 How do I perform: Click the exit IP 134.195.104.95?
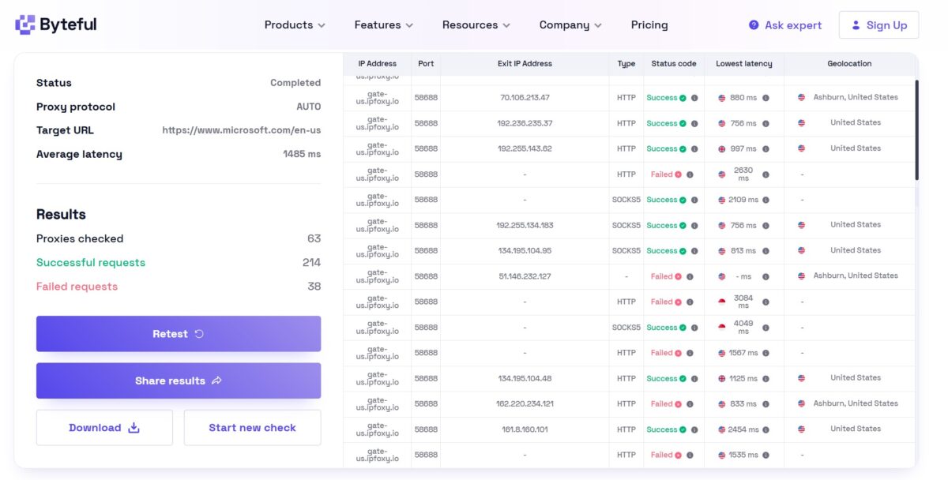pyautogui.click(x=525, y=251)
